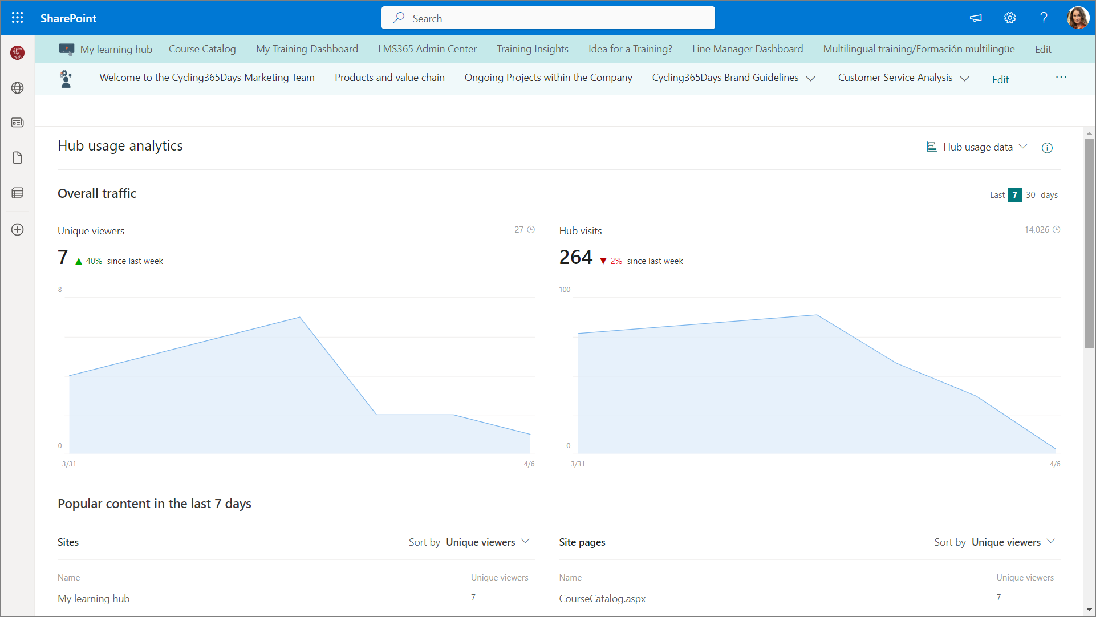Open My Training Dashboard
This screenshot has height=617, width=1096.
point(307,49)
